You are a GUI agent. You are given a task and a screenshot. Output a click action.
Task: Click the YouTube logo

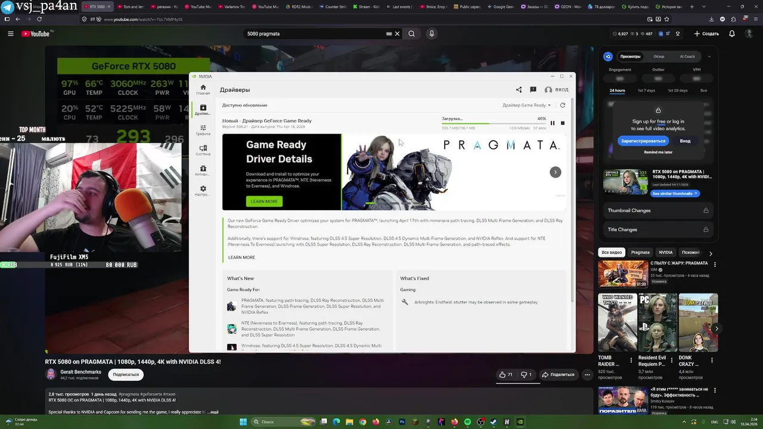tap(37, 34)
